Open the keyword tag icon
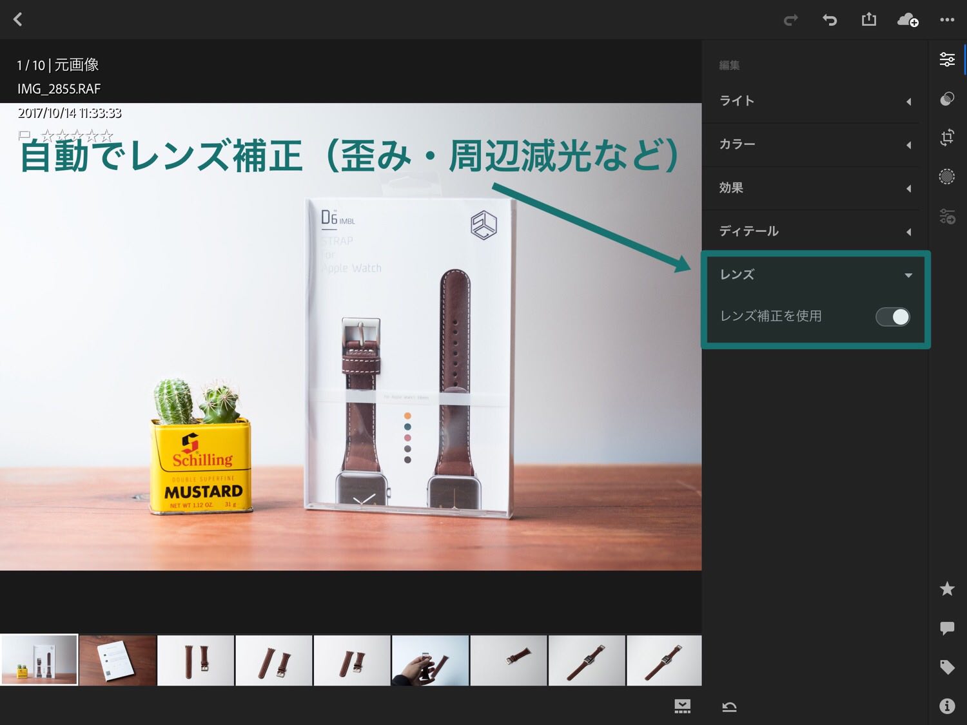The height and width of the screenshot is (725, 967). (x=947, y=667)
